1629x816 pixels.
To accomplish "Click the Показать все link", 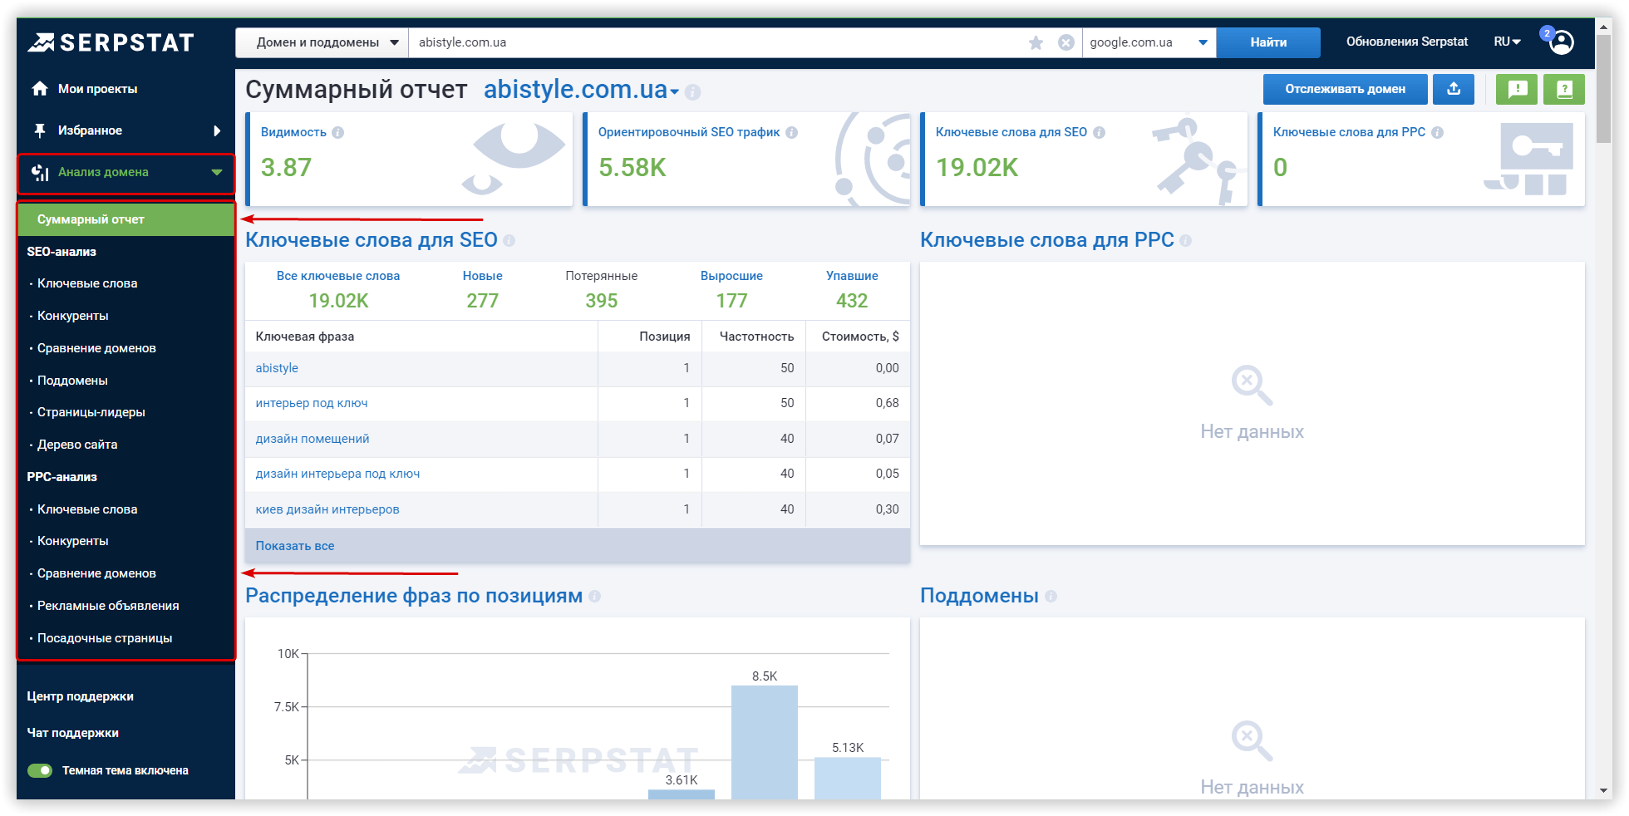I will pyautogui.click(x=295, y=546).
